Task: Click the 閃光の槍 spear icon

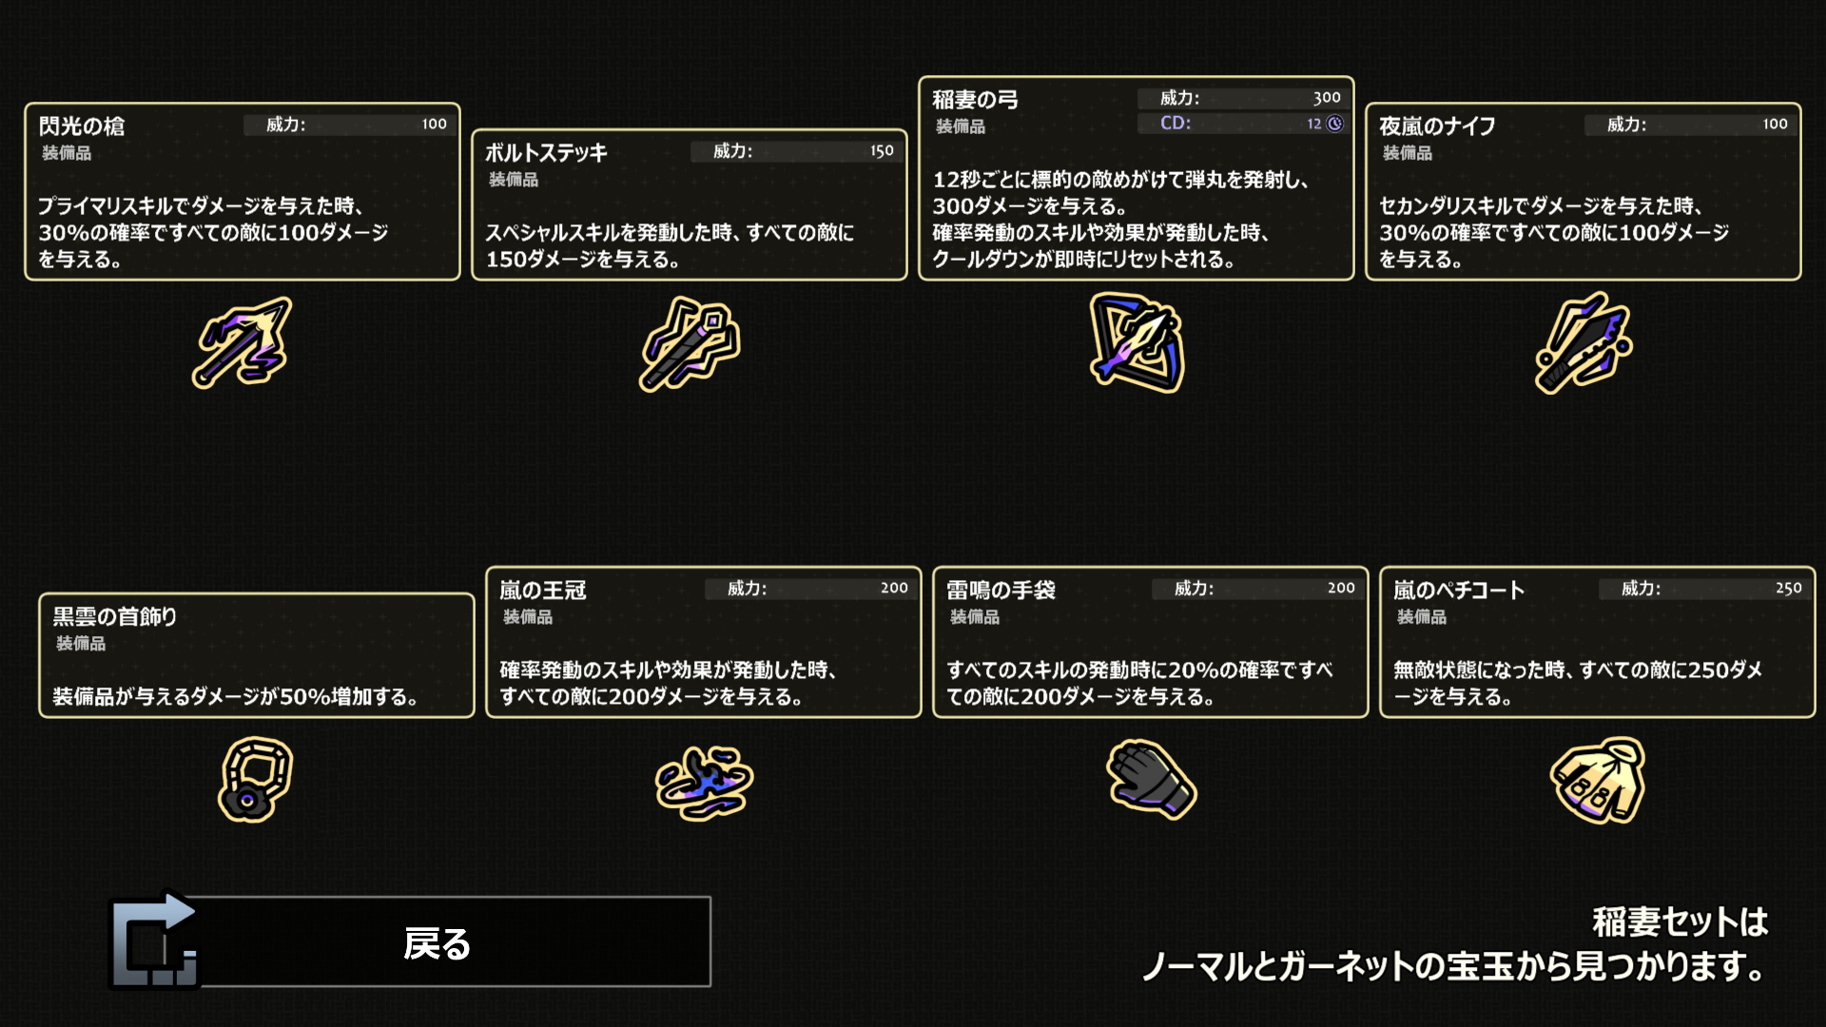Action: point(242,342)
